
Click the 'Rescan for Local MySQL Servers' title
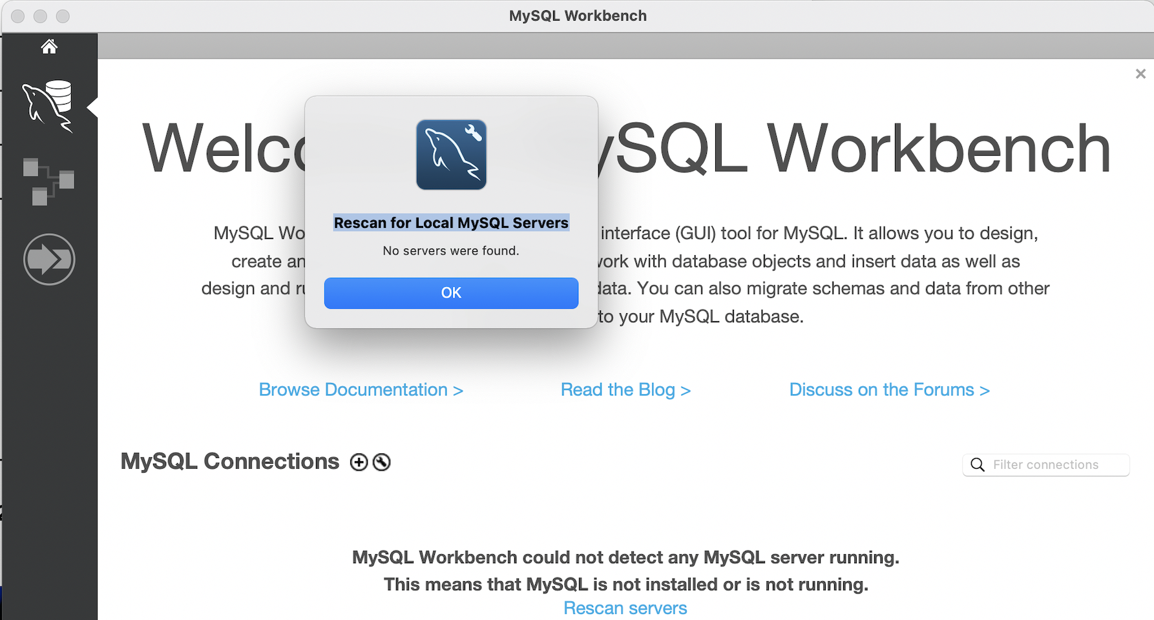pyautogui.click(x=451, y=223)
